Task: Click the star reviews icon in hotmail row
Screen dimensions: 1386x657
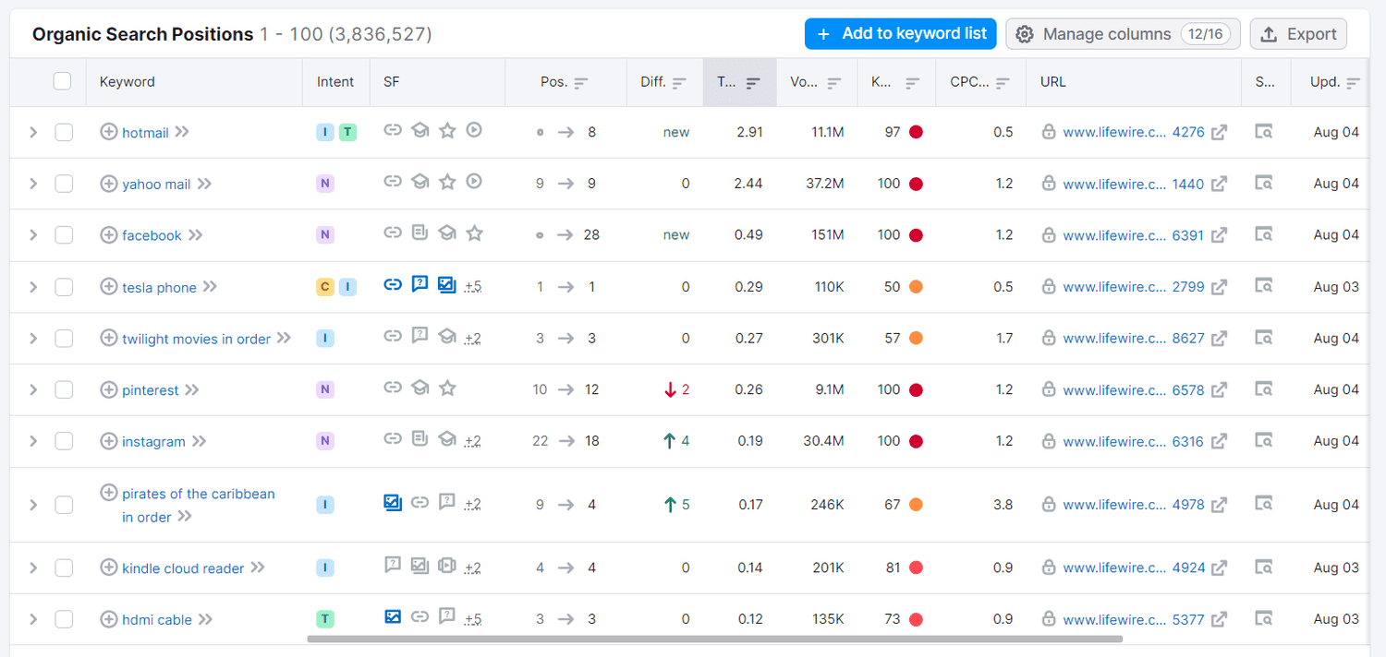Action: [447, 131]
